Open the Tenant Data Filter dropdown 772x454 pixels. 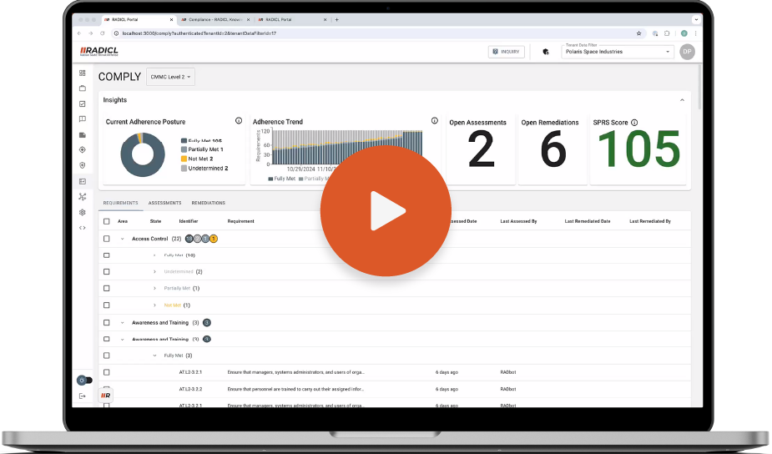618,52
